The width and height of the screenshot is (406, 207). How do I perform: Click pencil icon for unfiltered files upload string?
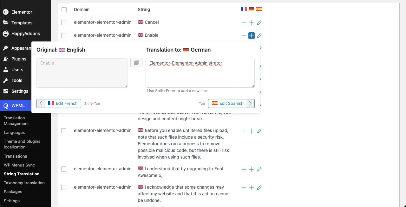(x=259, y=131)
